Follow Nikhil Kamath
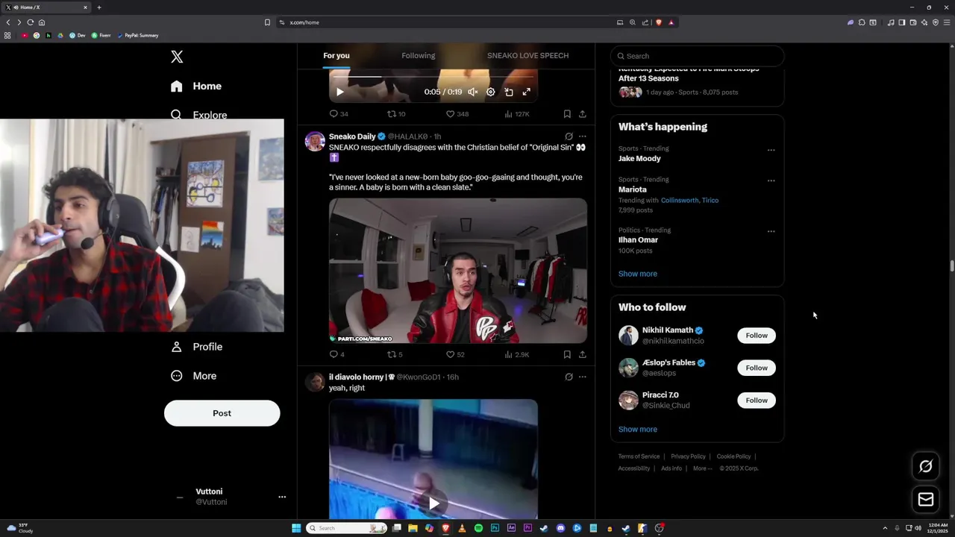This screenshot has height=537, width=955. point(757,336)
